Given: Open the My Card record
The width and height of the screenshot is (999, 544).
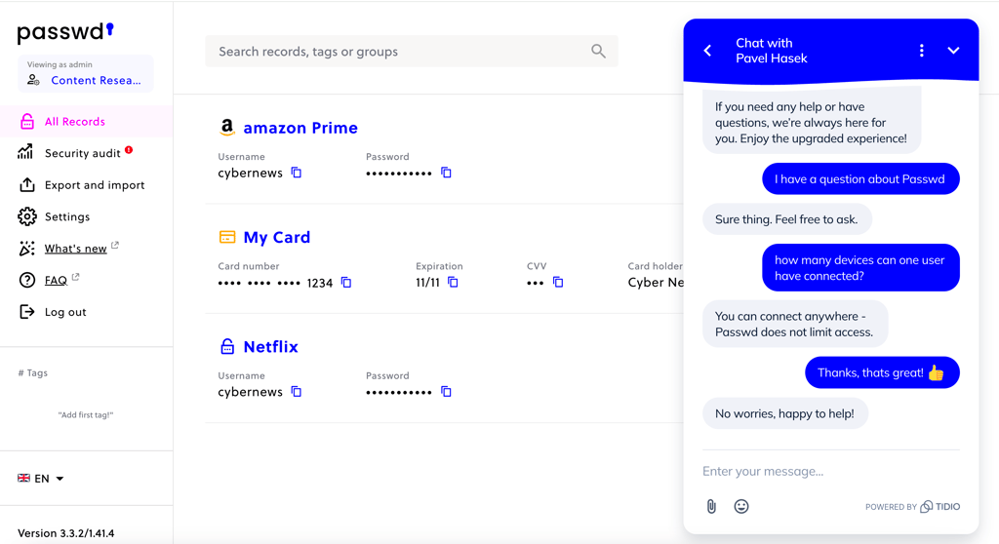Looking at the screenshot, I should [277, 238].
